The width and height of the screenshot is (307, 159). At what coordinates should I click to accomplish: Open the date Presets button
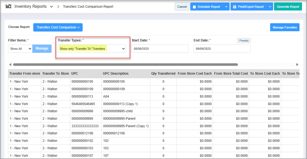click(x=244, y=41)
